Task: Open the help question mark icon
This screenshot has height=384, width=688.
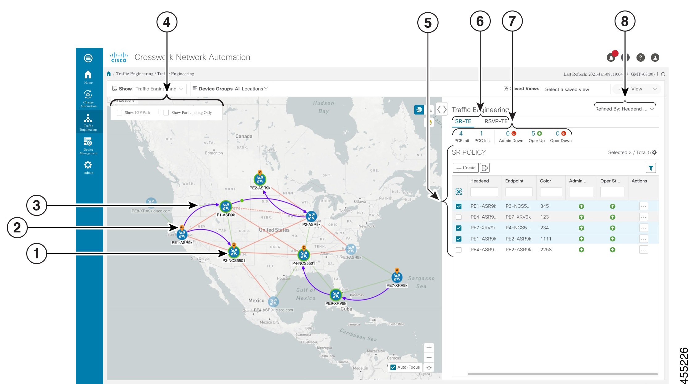Action: (640, 57)
